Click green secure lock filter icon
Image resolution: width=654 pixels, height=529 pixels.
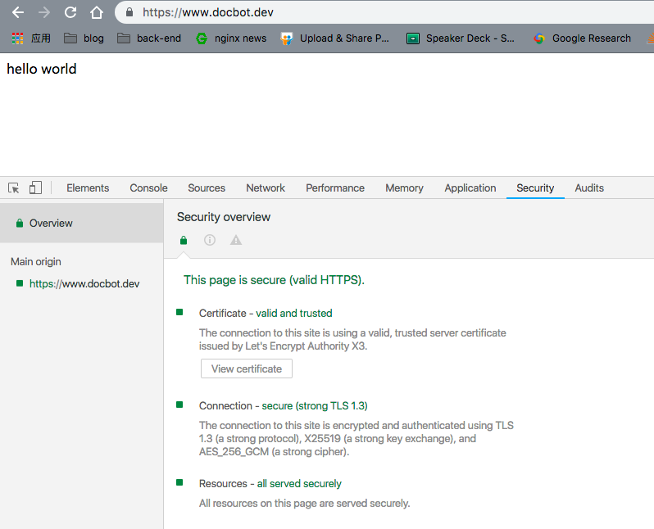tap(184, 240)
